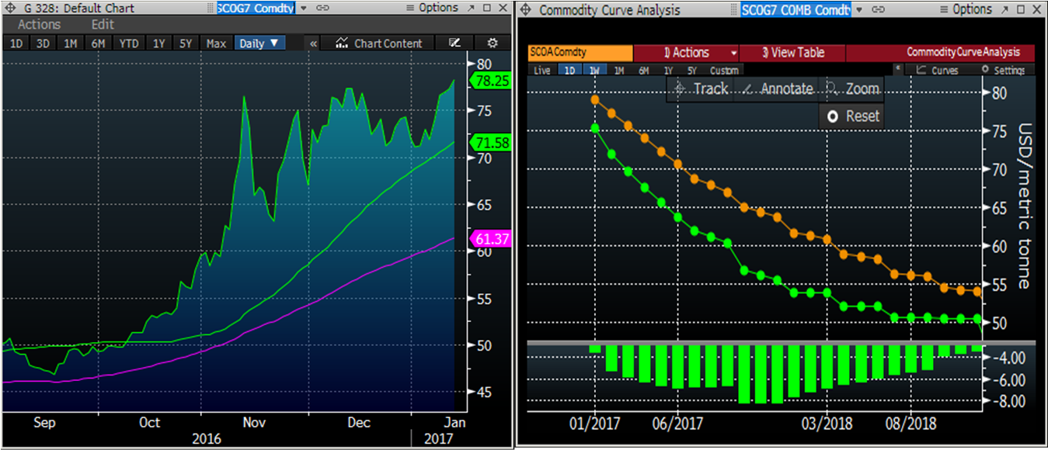Activate the Zoom tool on curve chart
The height and width of the screenshot is (450, 1048).
tap(851, 89)
